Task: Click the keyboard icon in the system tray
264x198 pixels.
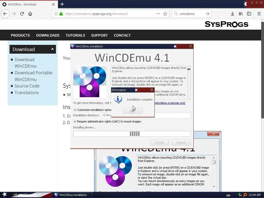Action: point(228,195)
